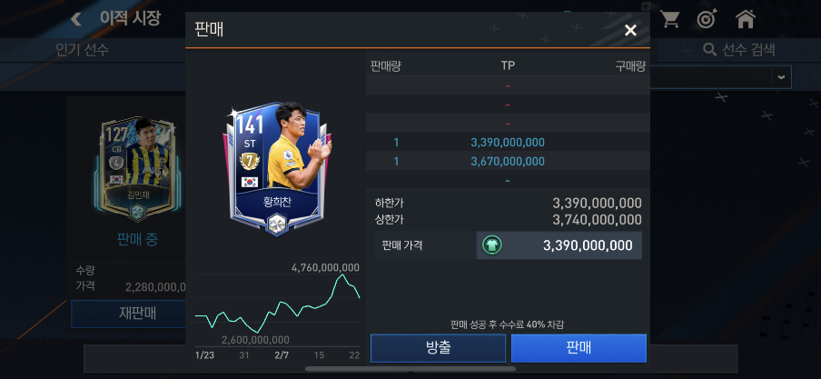Switch to the 인기 선수 tab
821x379 pixels.
point(83,50)
